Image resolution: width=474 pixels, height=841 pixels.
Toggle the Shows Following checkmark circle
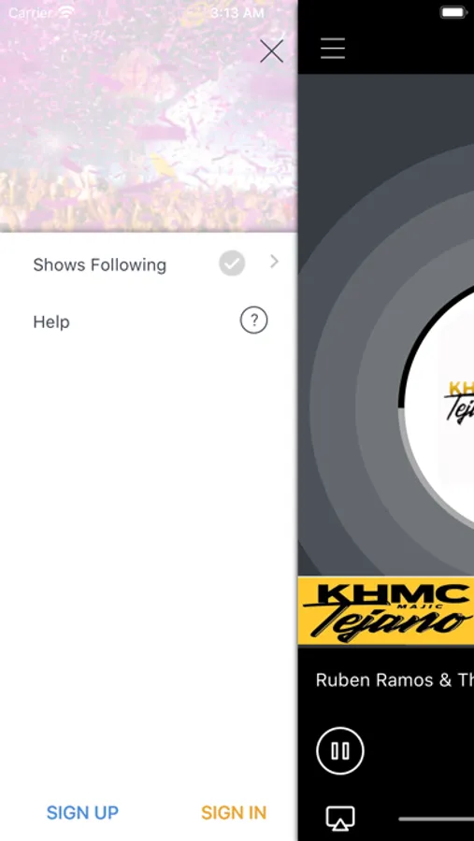coord(232,264)
